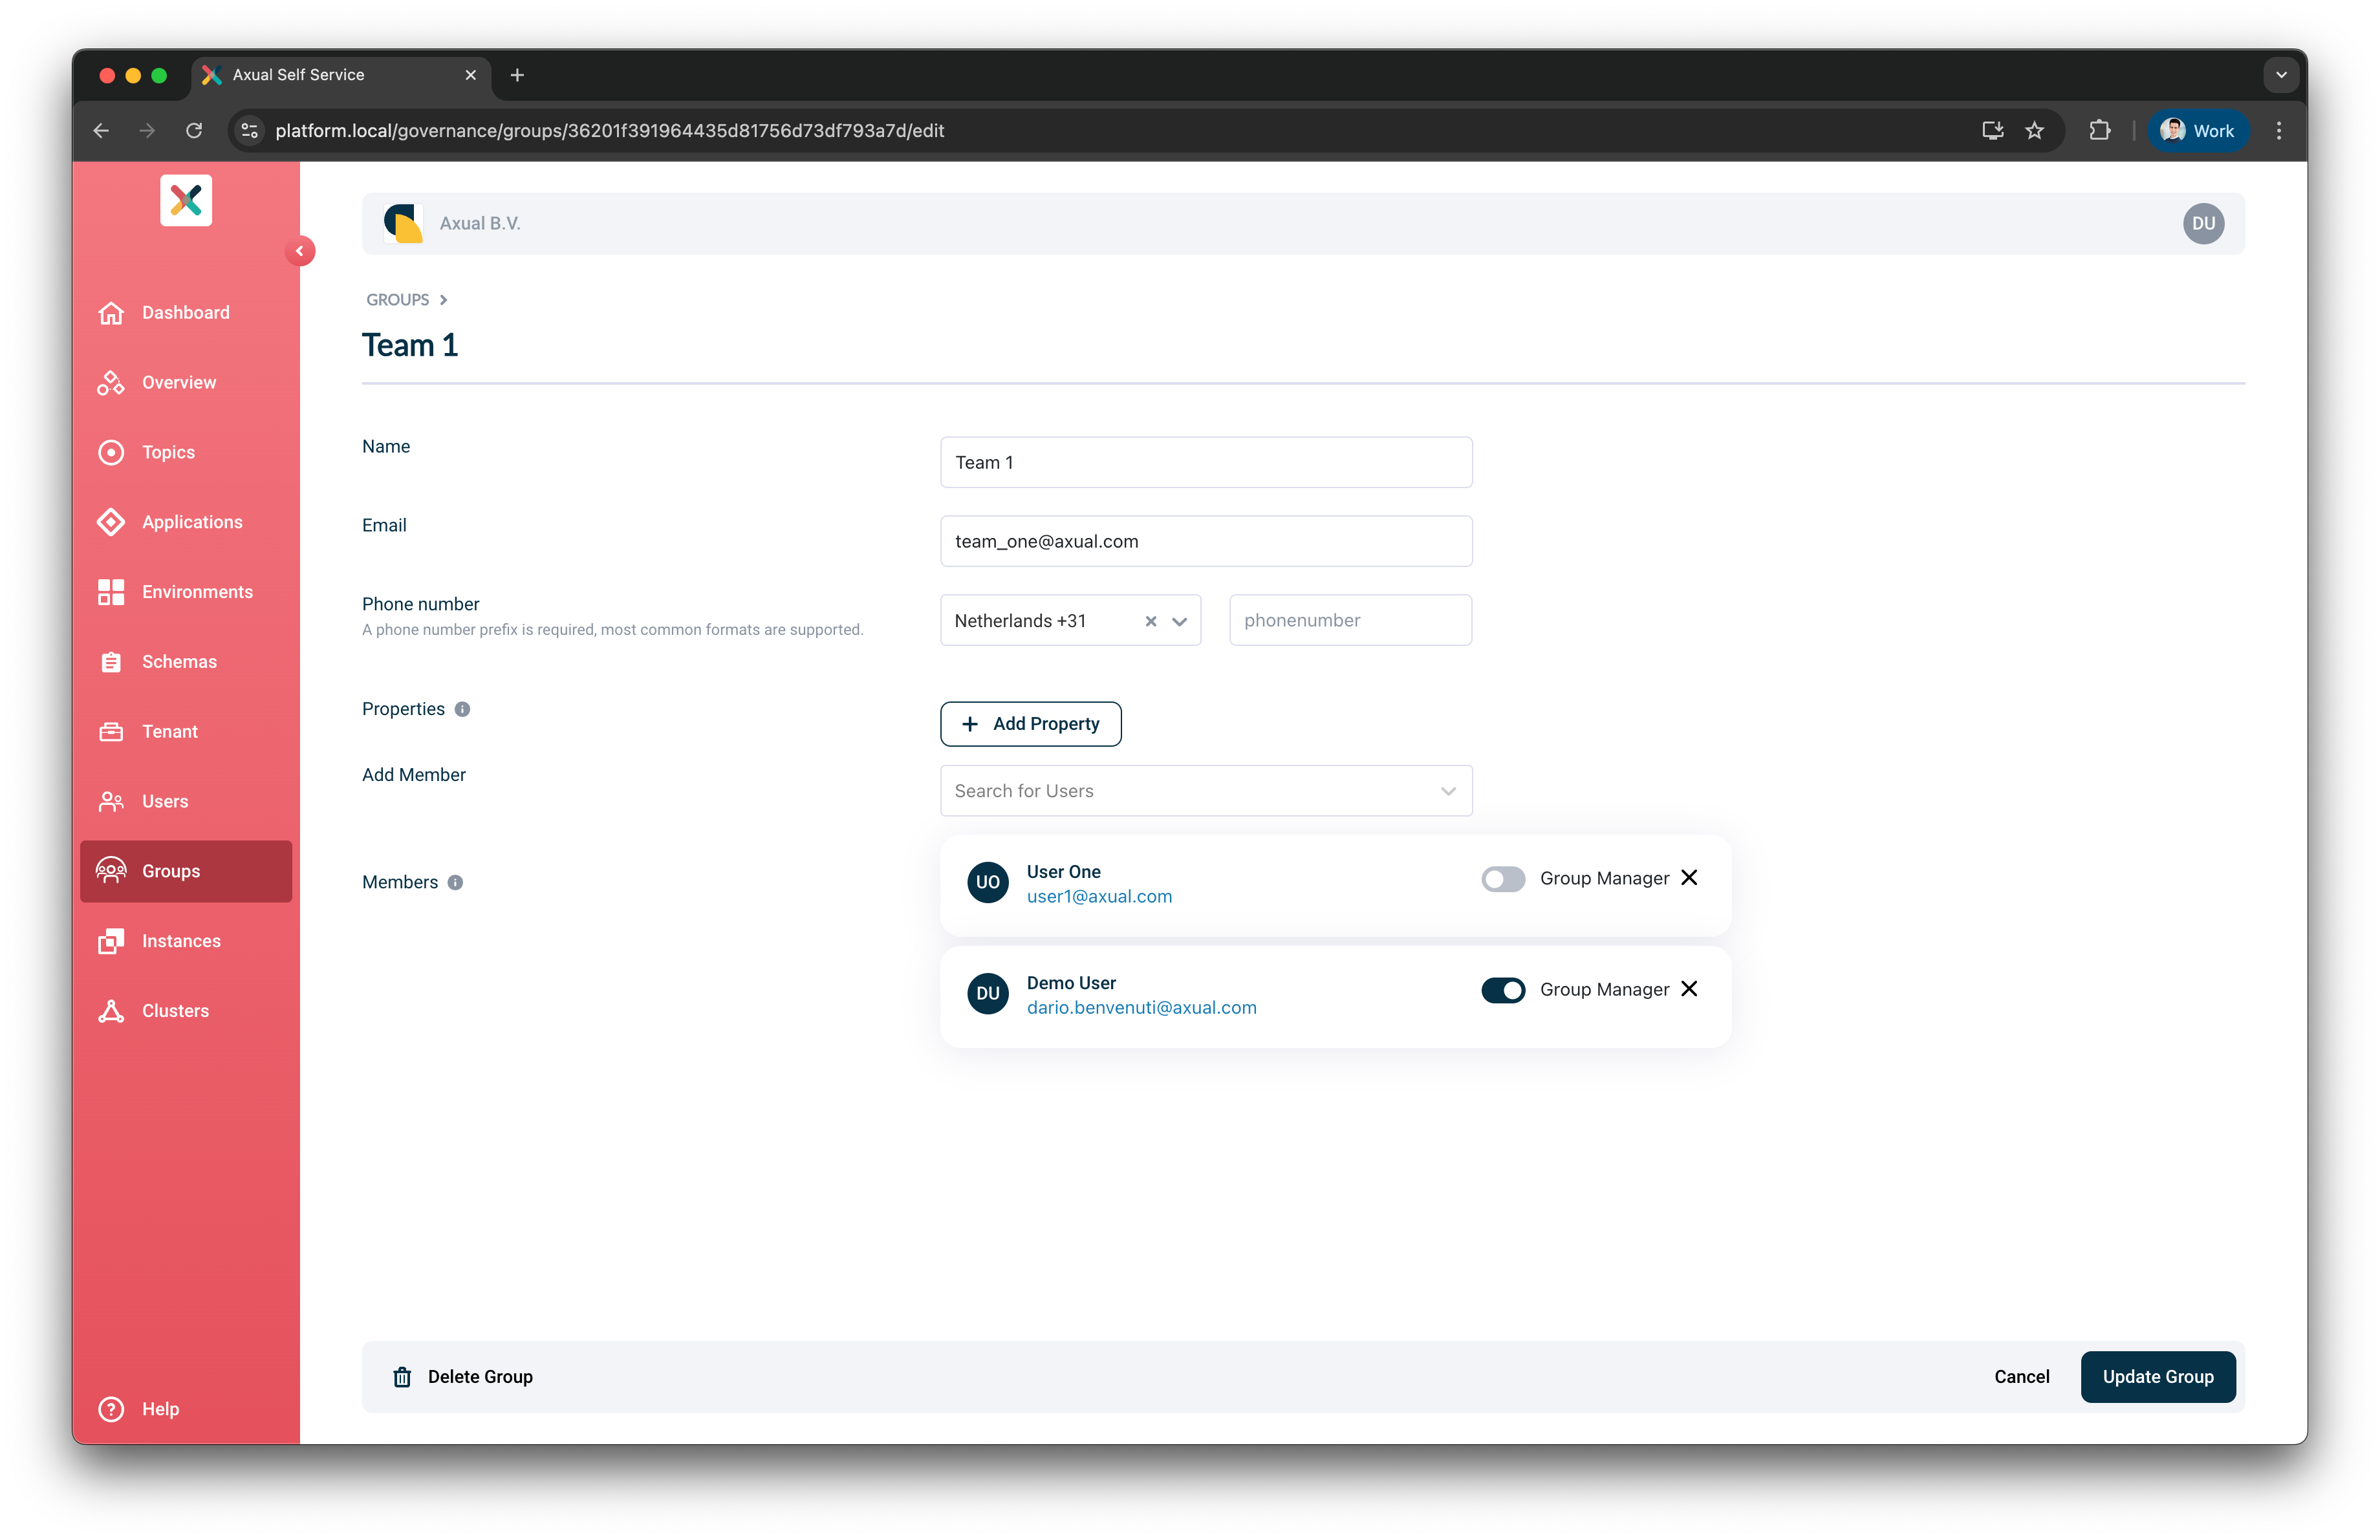Go to Environments in sidebar
Screen dimensions: 2380x1540
(x=197, y=592)
